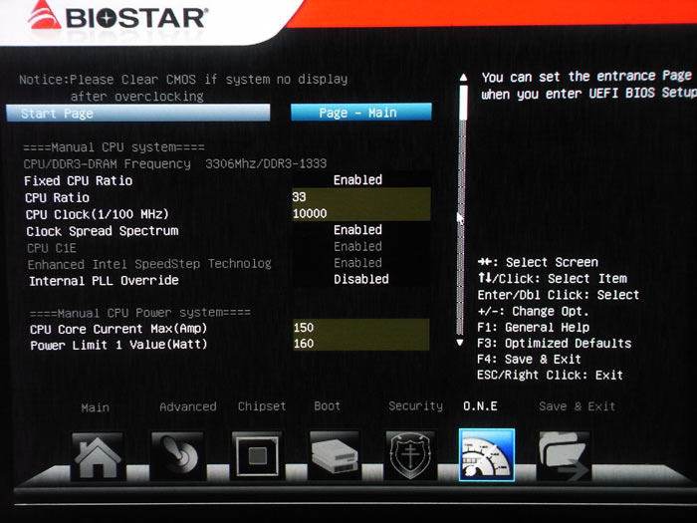Open the Security shield icon
The height and width of the screenshot is (523, 697).
[x=410, y=456]
